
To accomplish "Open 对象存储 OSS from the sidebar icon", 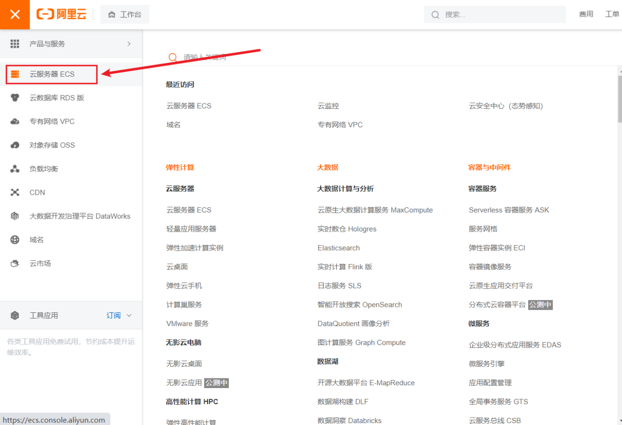I will [15, 145].
